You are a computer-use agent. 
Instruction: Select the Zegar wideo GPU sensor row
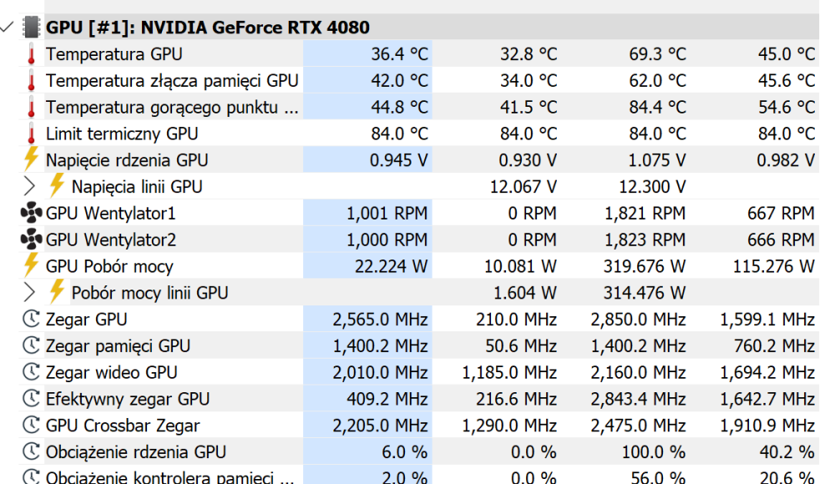pyautogui.click(x=111, y=372)
